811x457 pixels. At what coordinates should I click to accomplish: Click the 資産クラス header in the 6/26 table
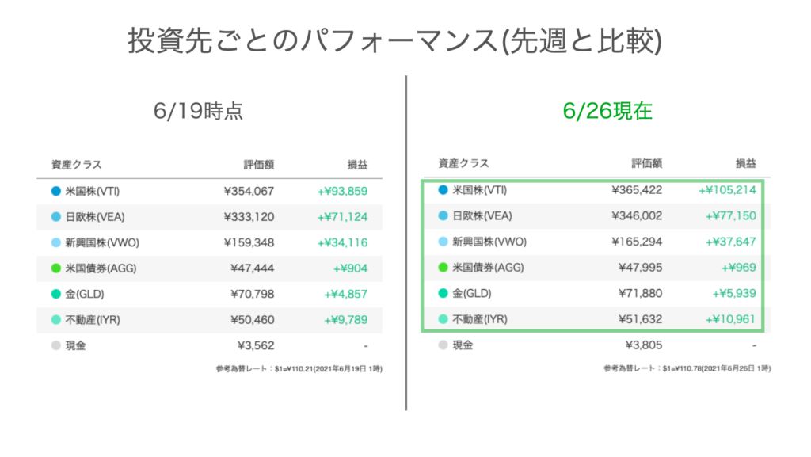(x=463, y=164)
